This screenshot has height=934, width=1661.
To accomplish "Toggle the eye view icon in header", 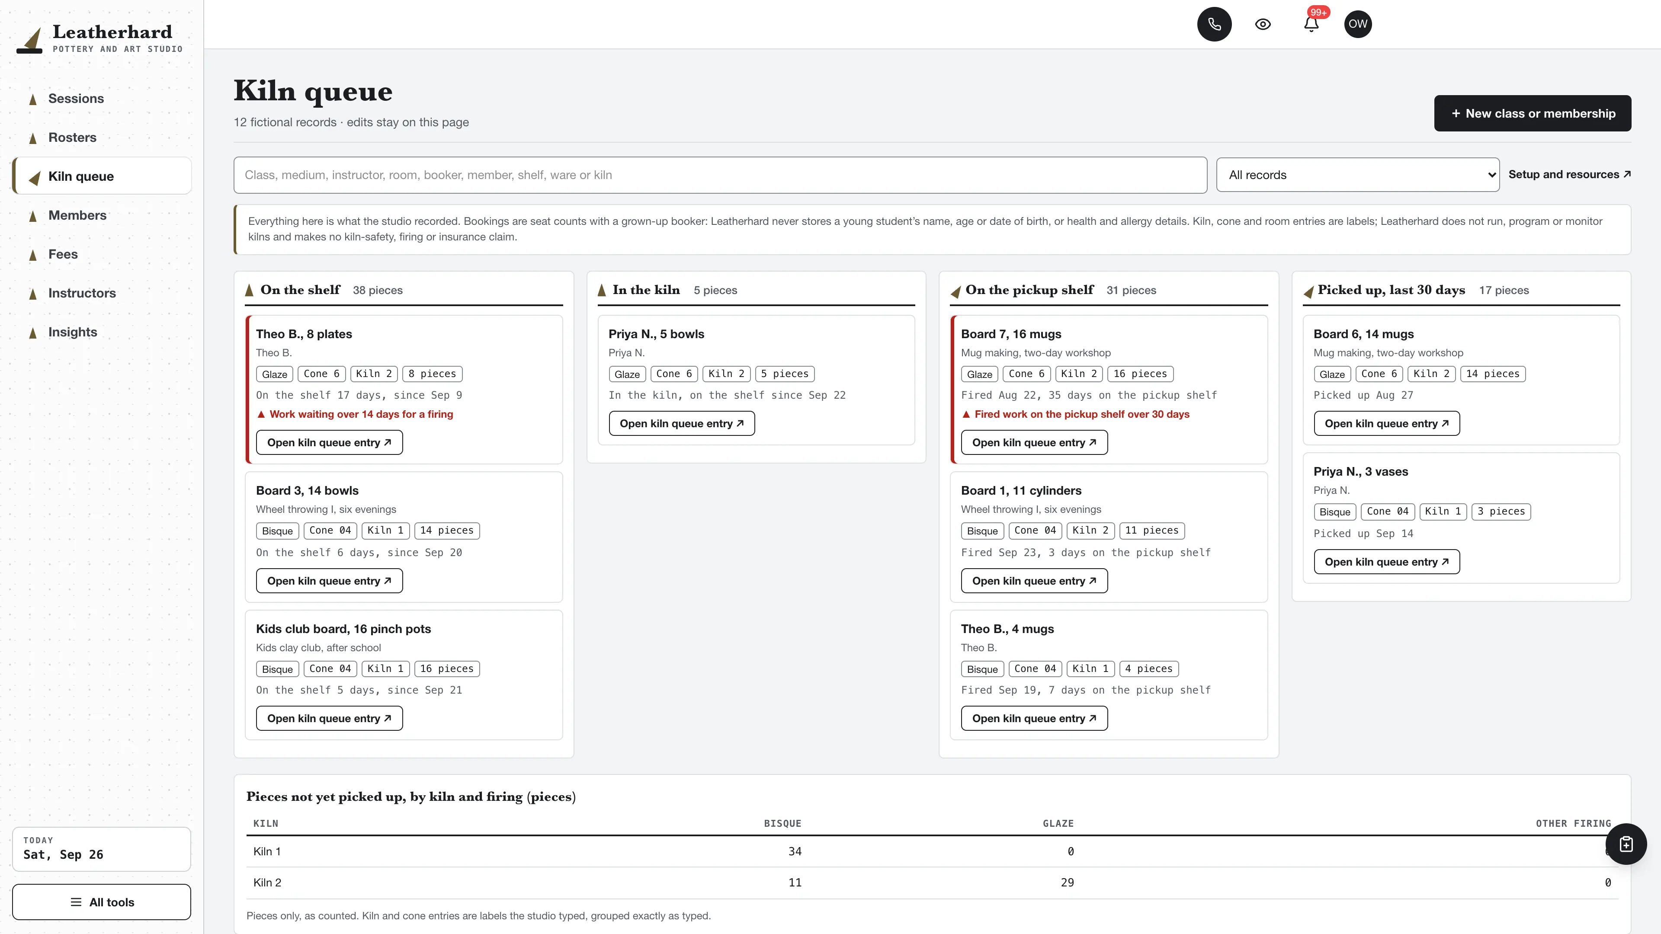I will coord(1263,25).
